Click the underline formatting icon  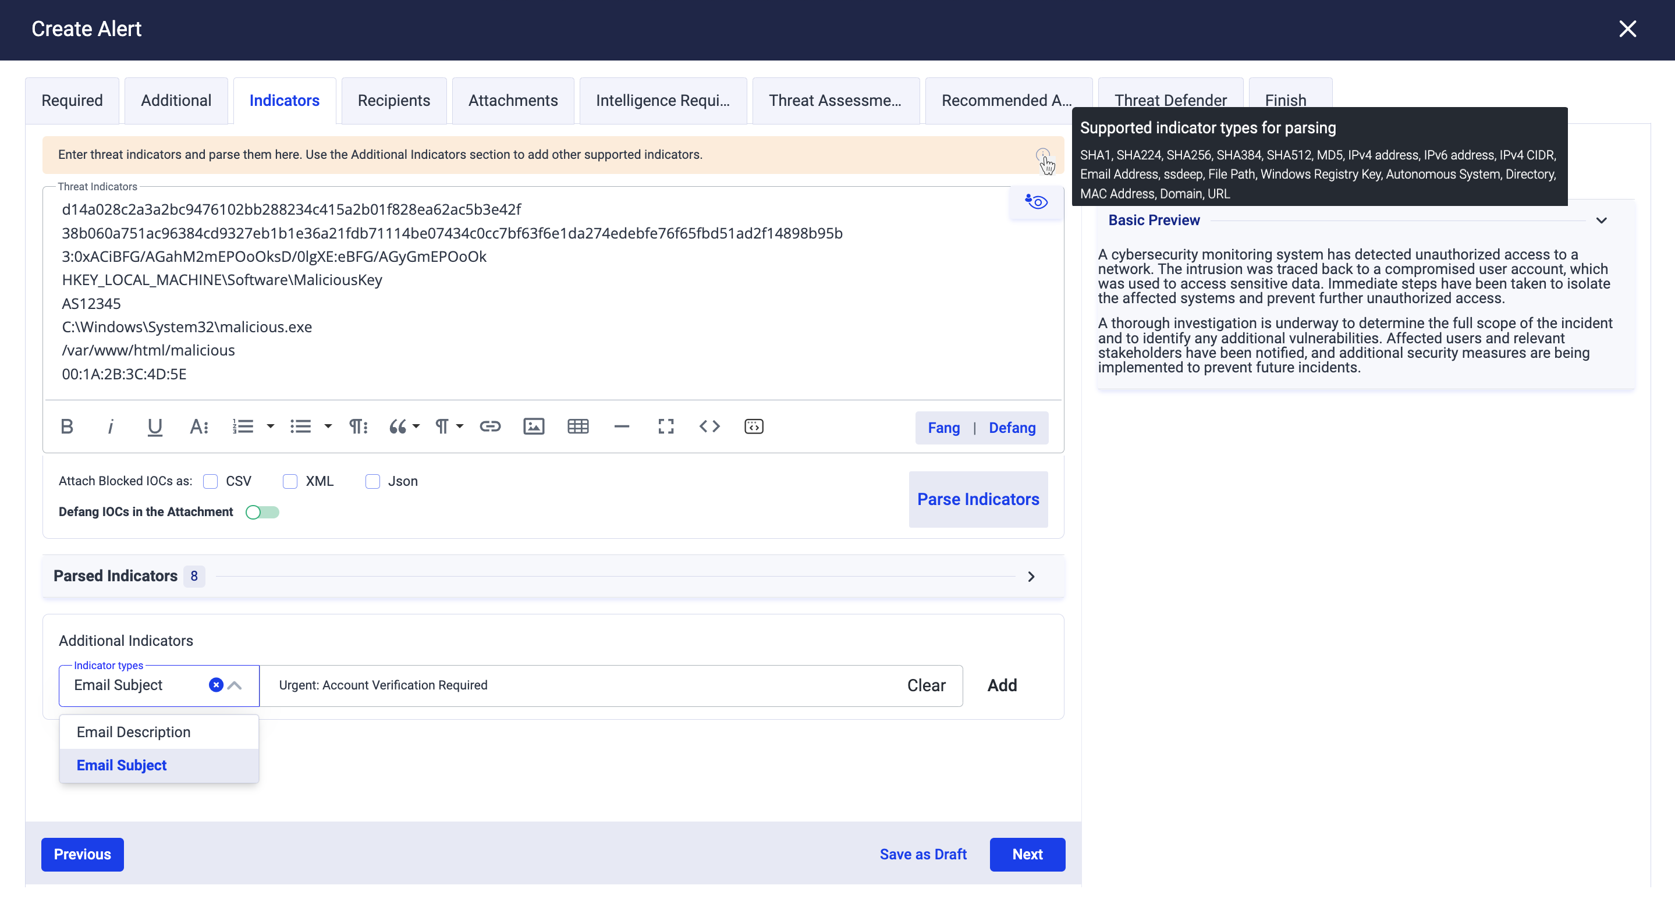tap(154, 426)
